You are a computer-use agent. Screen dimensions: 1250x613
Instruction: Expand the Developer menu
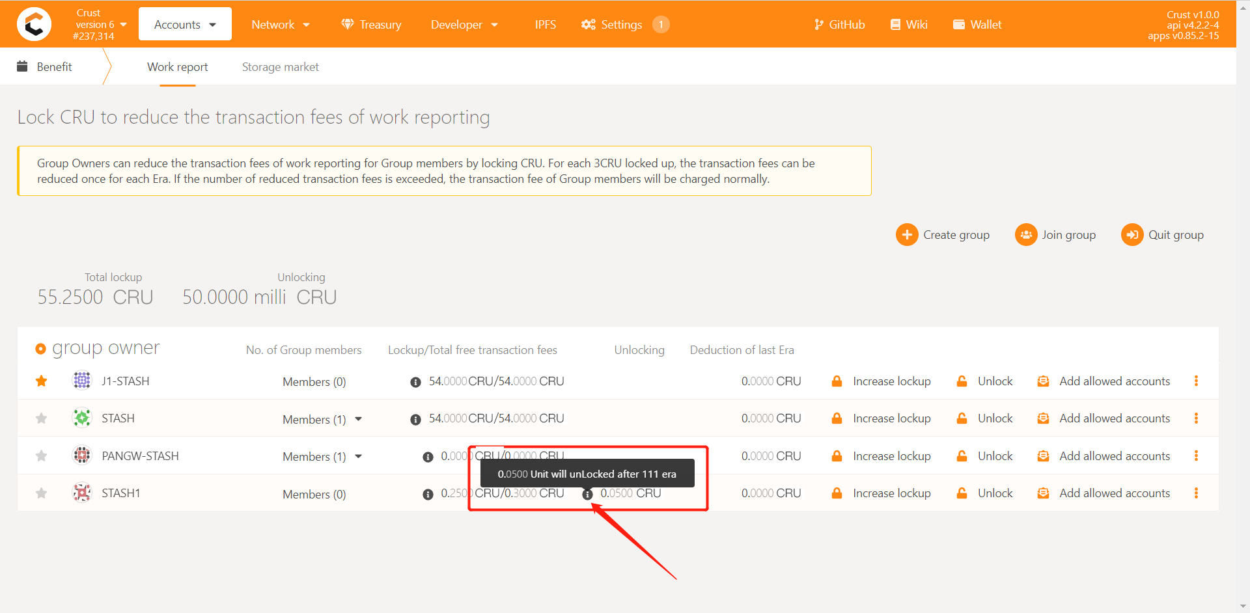click(464, 24)
